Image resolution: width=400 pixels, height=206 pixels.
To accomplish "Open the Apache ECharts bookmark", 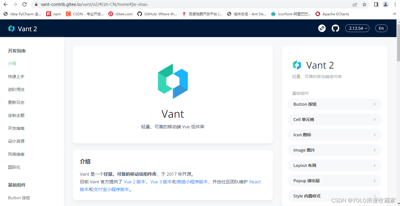I will (x=332, y=14).
